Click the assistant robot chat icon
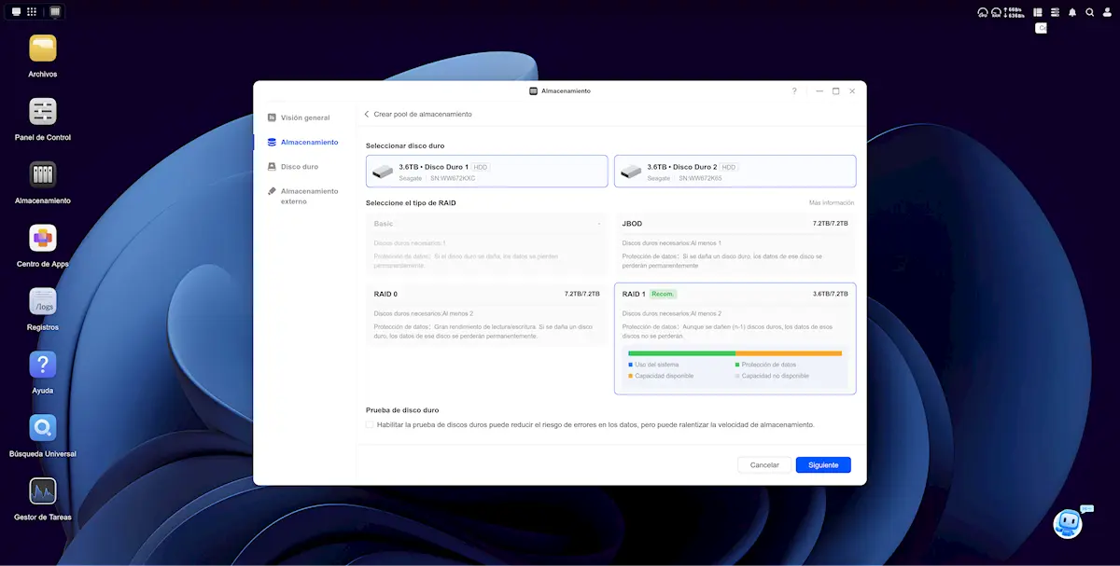1120x566 pixels. click(1067, 524)
